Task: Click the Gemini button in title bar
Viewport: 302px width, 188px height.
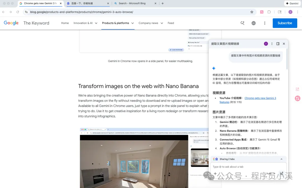Action: (x=292, y=3)
